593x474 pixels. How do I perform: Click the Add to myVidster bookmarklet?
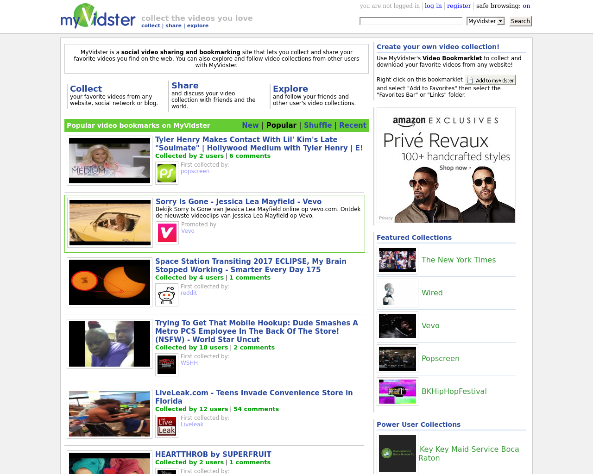pos(491,80)
